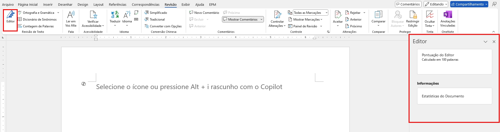Screen dimensions: 500x132
Task: Expand Mostrar Comentários dropdown arrow
Action: pyautogui.click(x=261, y=19)
